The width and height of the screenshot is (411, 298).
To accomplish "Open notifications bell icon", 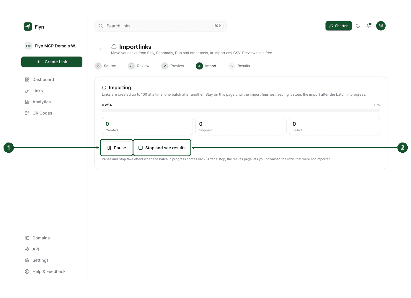I will click(368, 26).
